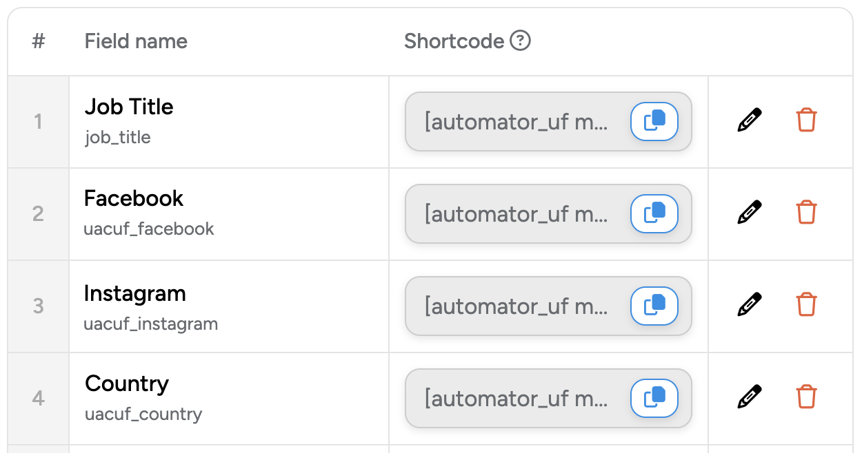Copy the Facebook shortcode

click(654, 214)
